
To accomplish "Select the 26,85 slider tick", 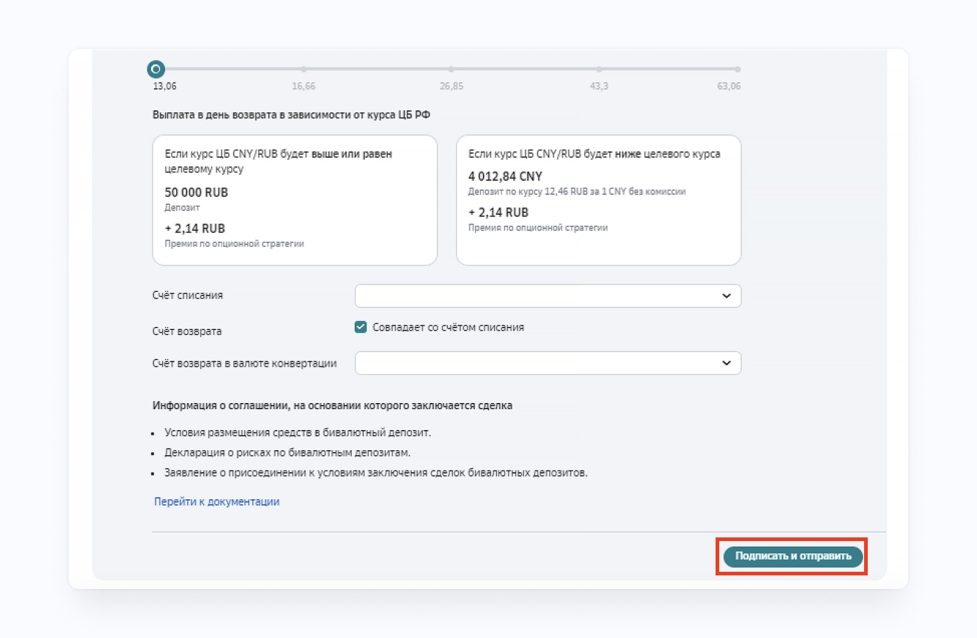I will pos(451,69).
